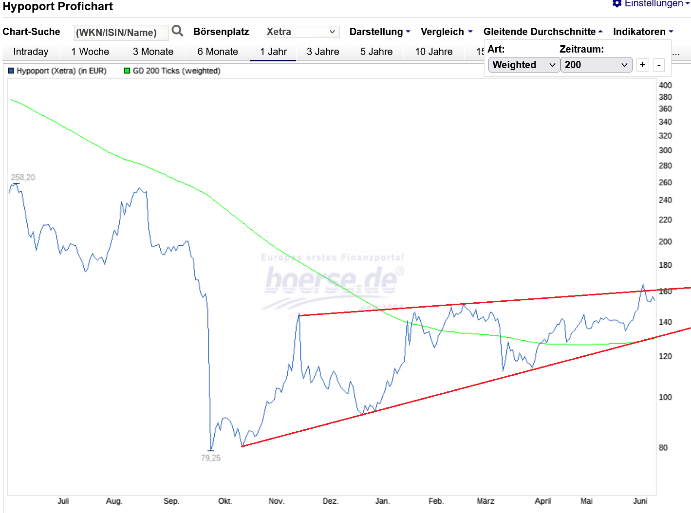
Task: Open the Börsenplatz Xetra dropdown
Action: pyautogui.click(x=302, y=32)
